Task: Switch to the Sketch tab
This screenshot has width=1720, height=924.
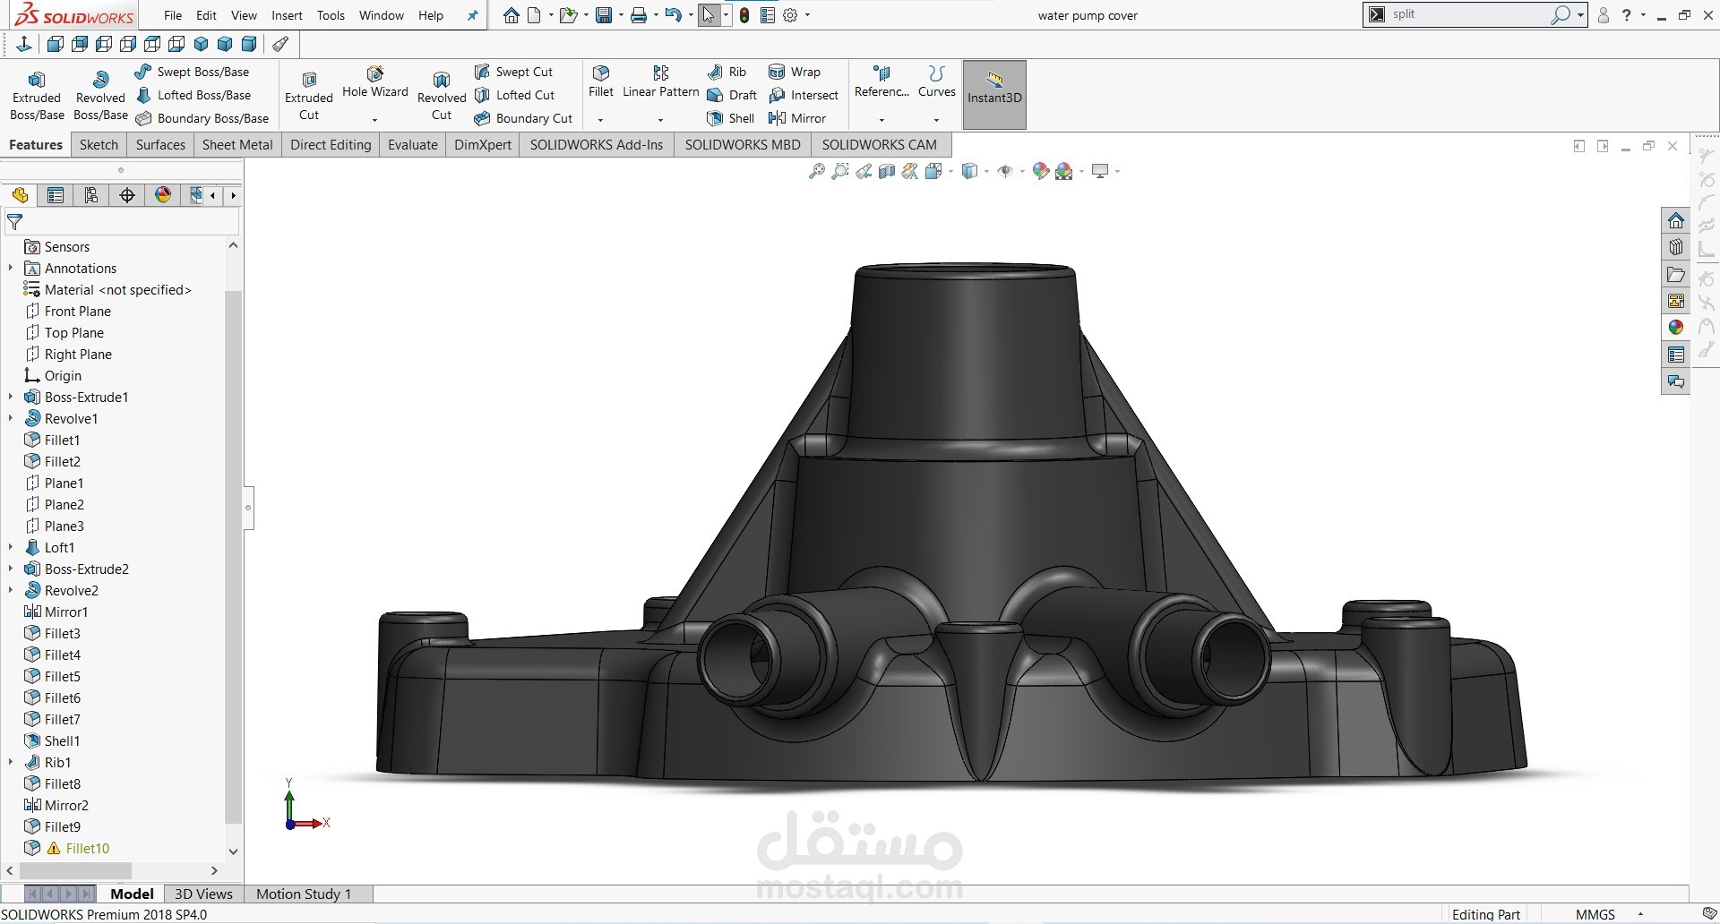Action: click(x=99, y=145)
